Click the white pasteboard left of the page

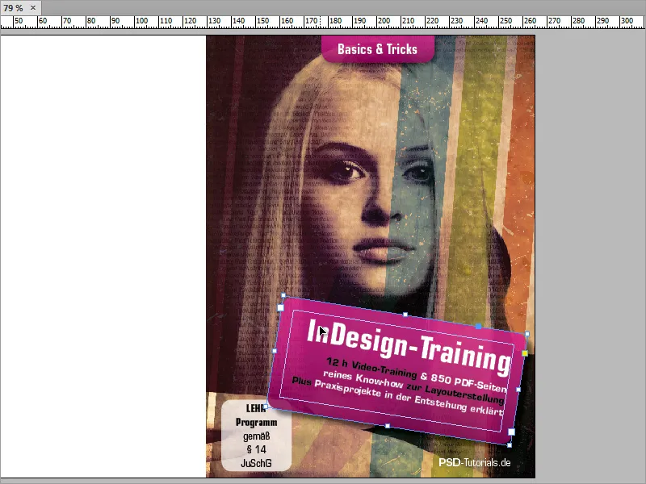97,242
